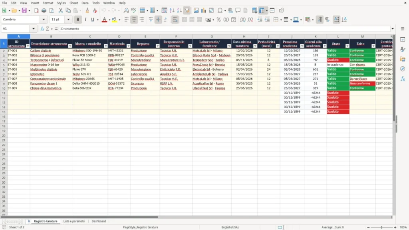409x230 pixels.
Task: Select cell 'Non conforme' in Esito column
Action: pos(362,83)
